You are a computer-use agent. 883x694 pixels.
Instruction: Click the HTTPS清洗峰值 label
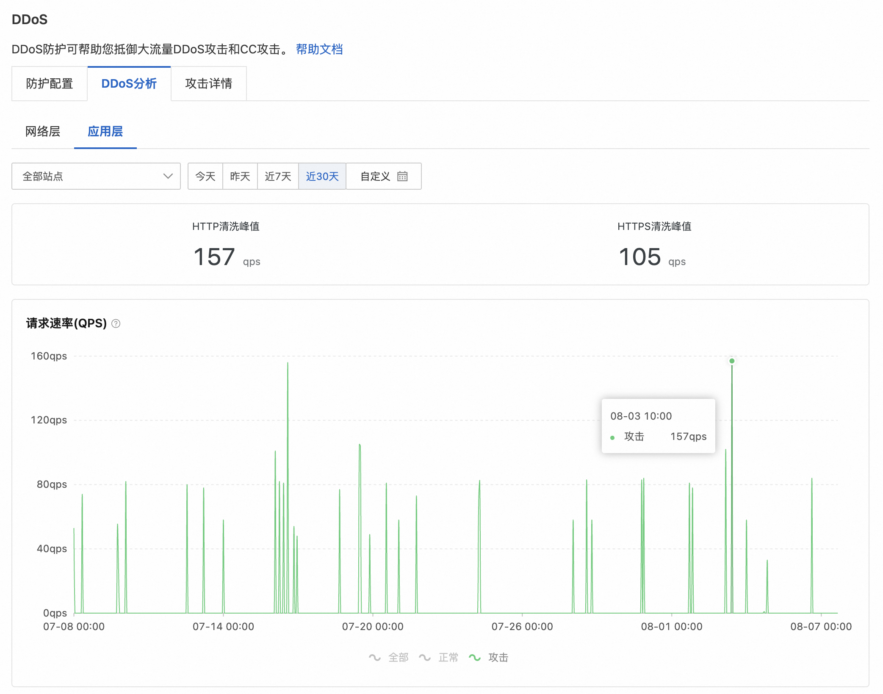click(654, 227)
